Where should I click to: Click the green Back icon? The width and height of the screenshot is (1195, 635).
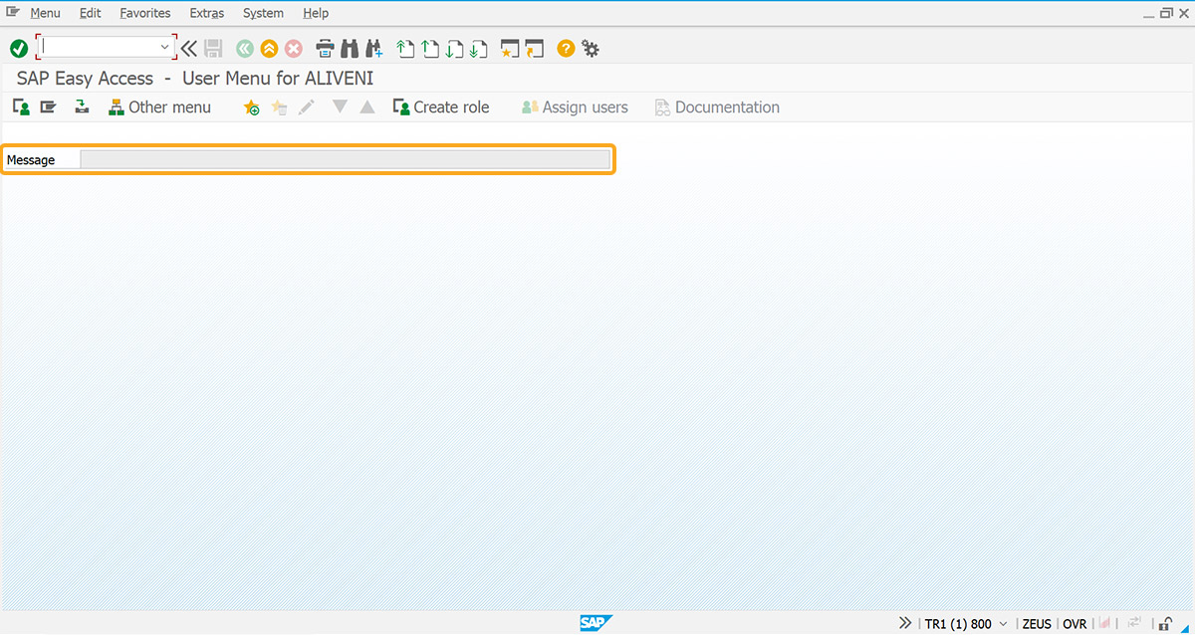[x=244, y=48]
